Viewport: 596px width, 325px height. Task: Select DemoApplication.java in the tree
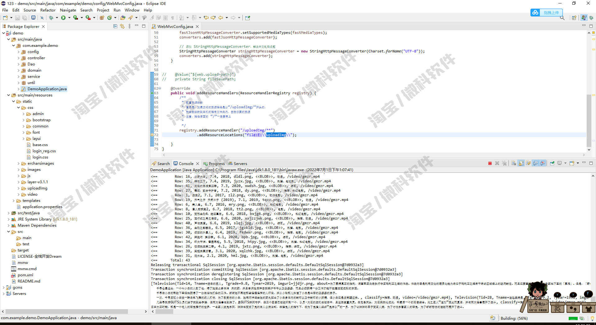[47, 89]
